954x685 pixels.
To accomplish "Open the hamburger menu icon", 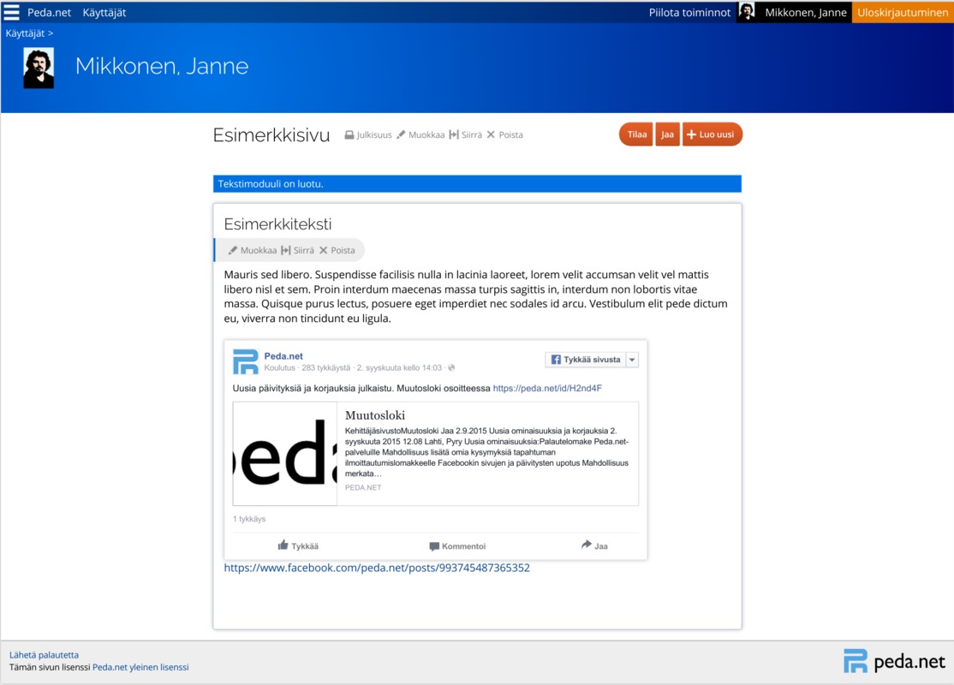I will click(11, 12).
